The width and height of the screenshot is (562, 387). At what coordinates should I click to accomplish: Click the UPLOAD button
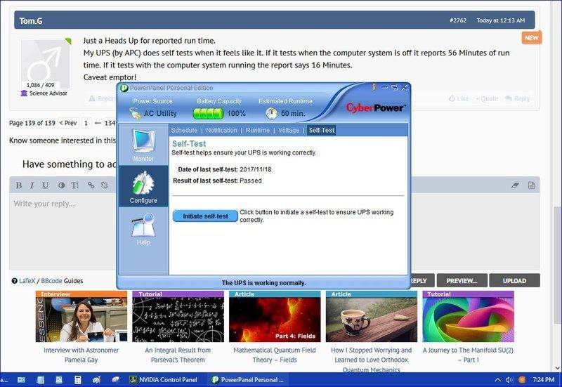coord(515,280)
